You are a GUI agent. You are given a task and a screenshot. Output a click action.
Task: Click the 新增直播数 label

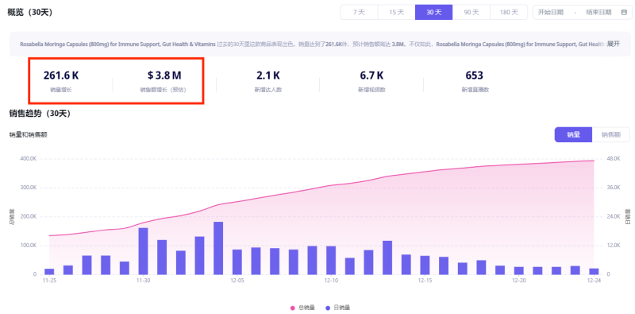(x=475, y=90)
